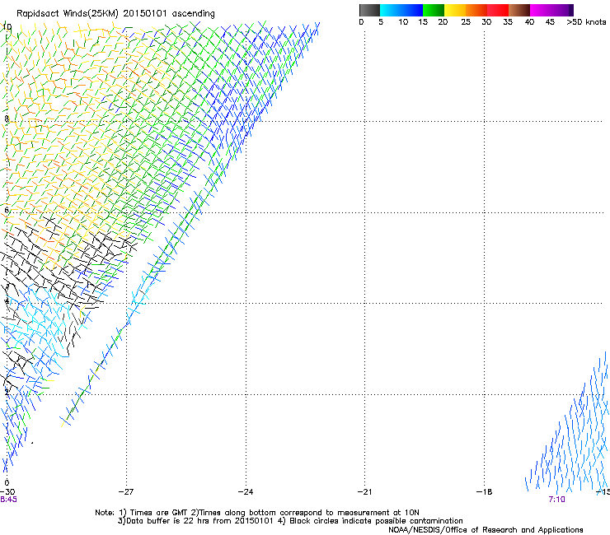Click the '>50 knots' legend label
This screenshot has width=610, height=535.
tap(586, 22)
